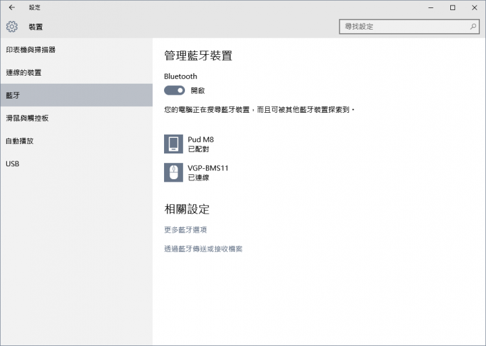Screen dimensions: 486x346
Task: Turn off the Bluetooth toggle
Action: point(175,91)
